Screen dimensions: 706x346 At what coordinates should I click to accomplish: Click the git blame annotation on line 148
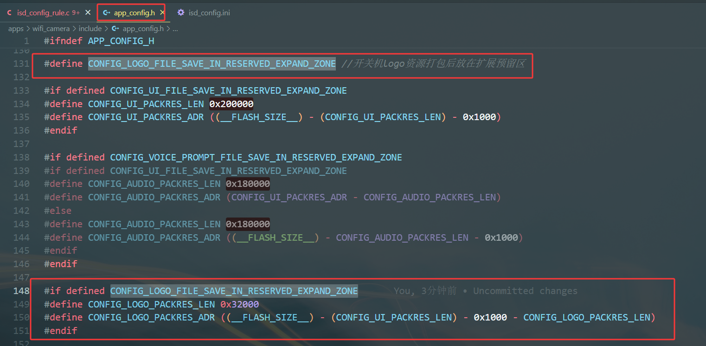pyautogui.click(x=486, y=291)
